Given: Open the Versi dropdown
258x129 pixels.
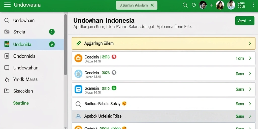Looking at the screenshot, I should (245, 21).
